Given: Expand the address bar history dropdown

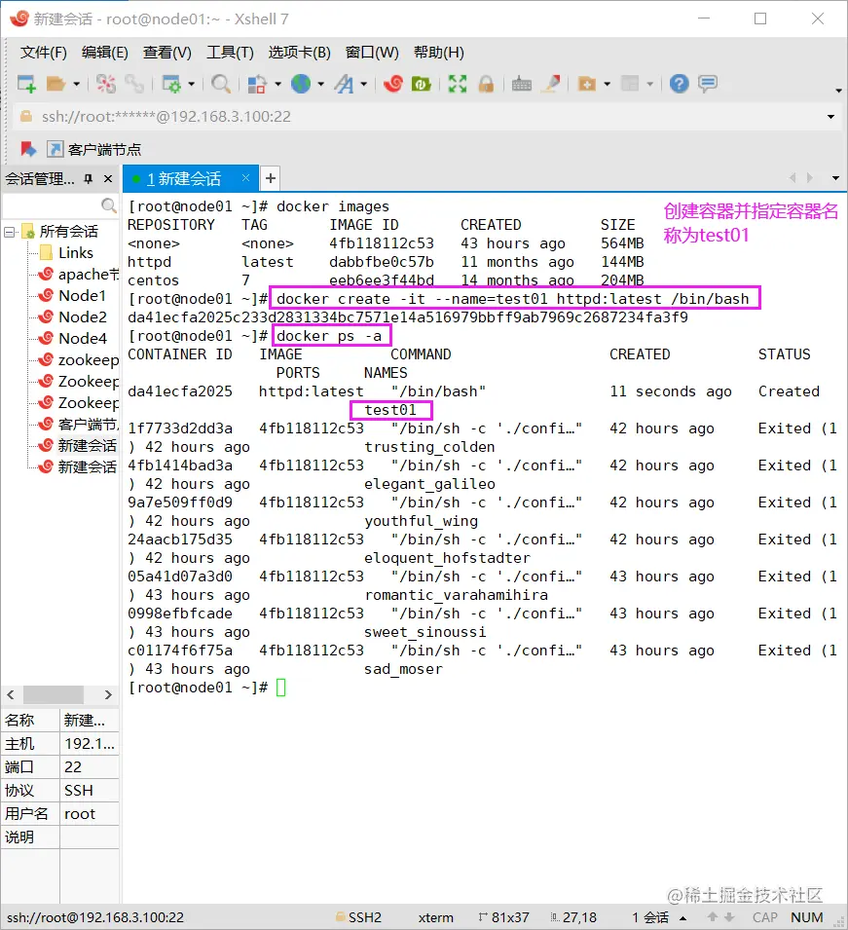Looking at the screenshot, I should 830,117.
